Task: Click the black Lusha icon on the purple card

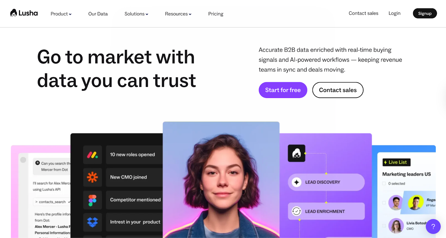Action: click(296, 153)
